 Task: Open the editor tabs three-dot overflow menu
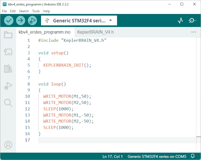pyautogui.click(x=194, y=32)
